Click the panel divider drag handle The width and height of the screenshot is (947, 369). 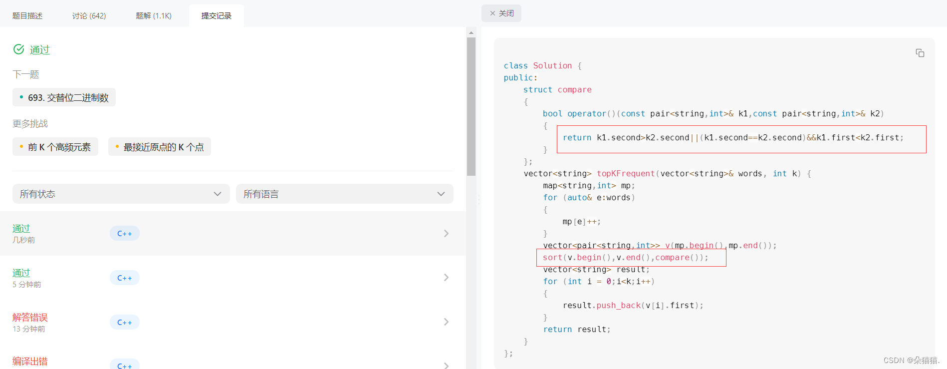coord(479,199)
